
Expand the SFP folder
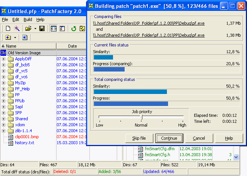[x=3, y=113]
